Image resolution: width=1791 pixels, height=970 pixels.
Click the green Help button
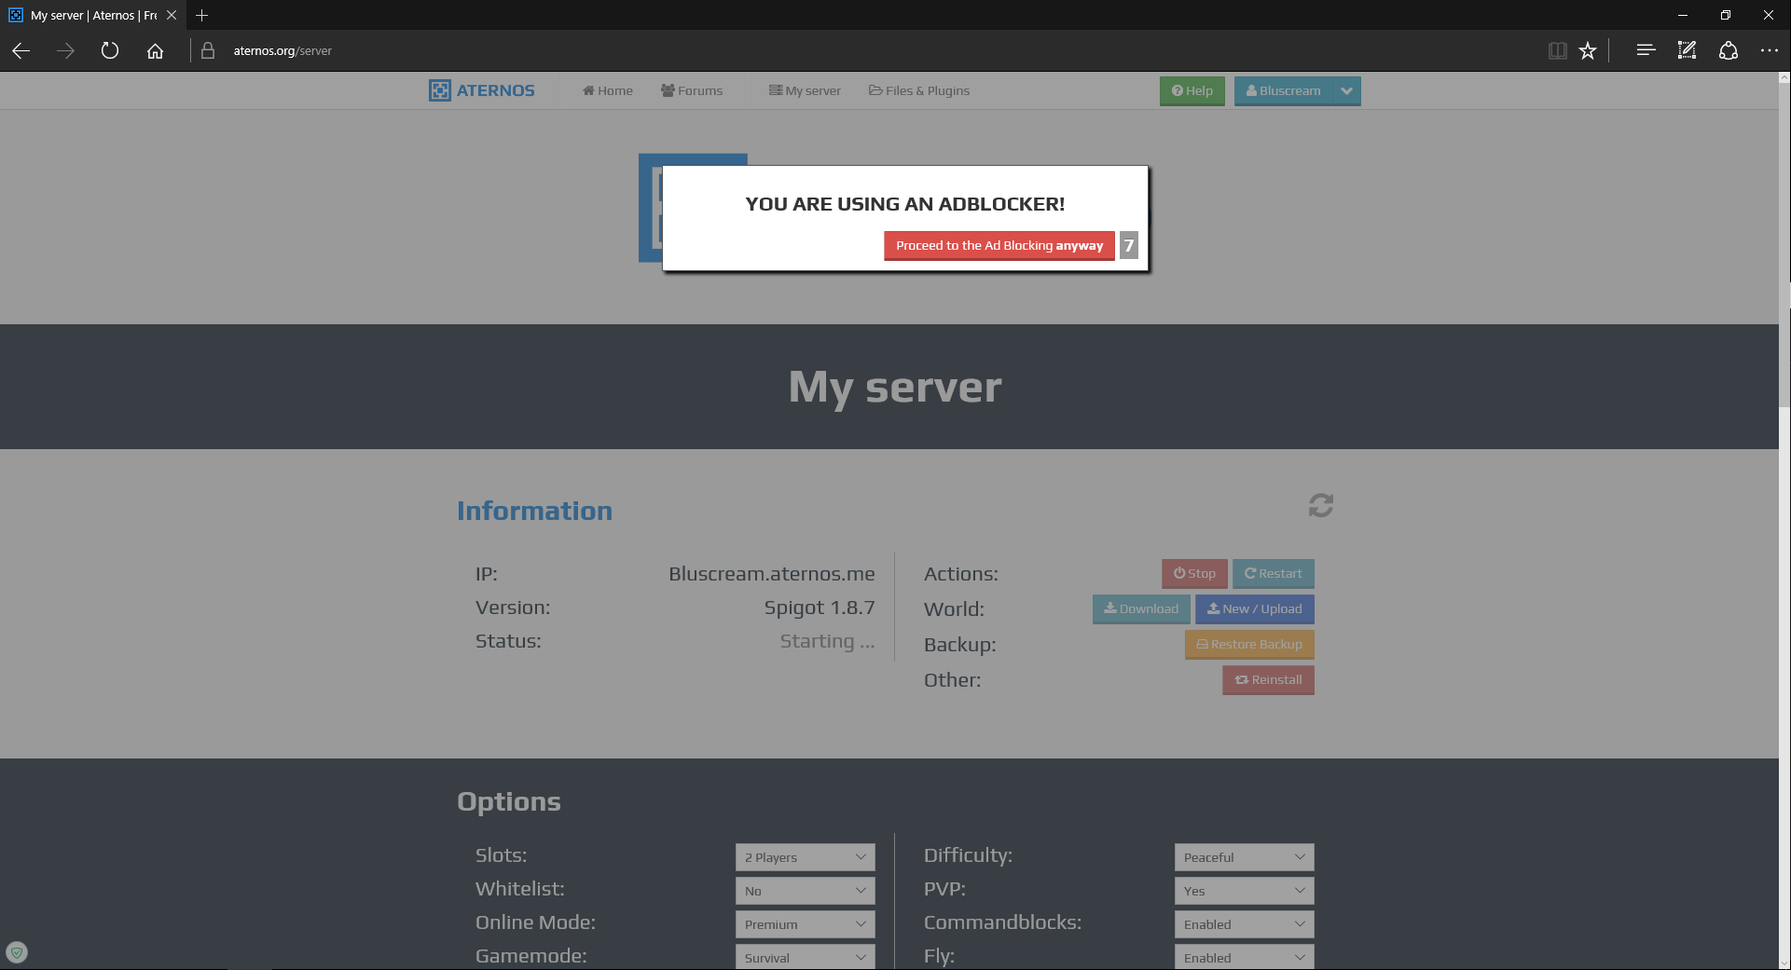pyautogui.click(x=1192, y=90)
